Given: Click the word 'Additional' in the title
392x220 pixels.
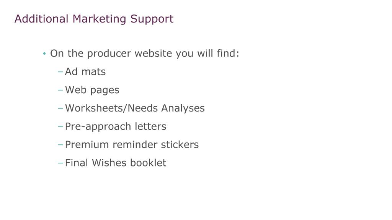Looking at the screenshot, I should (41, 19).
